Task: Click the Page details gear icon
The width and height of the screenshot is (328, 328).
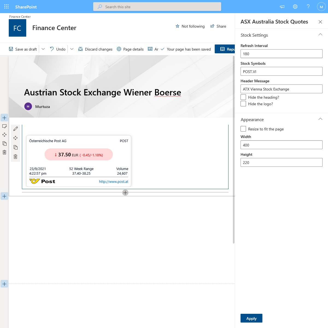Action: (x=119, y=49)
